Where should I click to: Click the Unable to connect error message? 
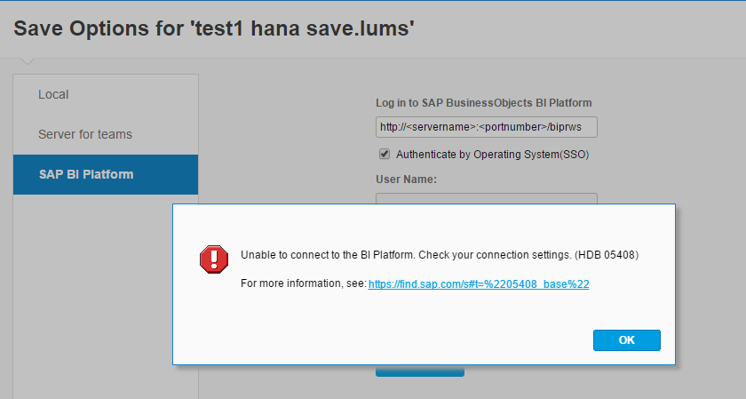[x=406, y=255]
